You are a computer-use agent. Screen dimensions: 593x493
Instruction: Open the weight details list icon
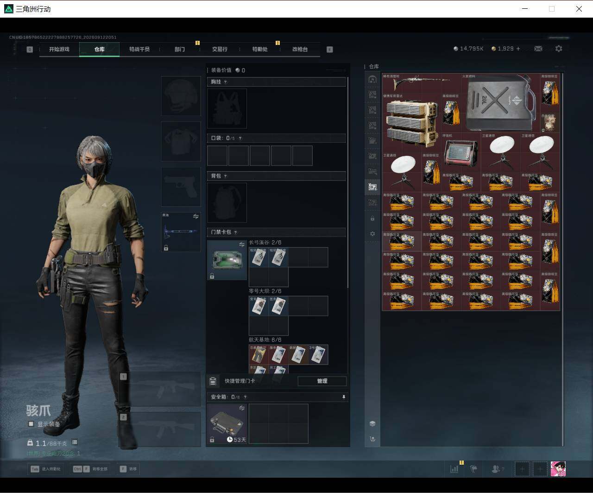(x=75, y=442)
